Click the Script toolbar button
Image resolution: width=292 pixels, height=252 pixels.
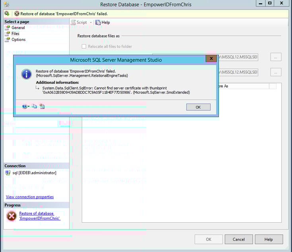(x=79, y=23)
